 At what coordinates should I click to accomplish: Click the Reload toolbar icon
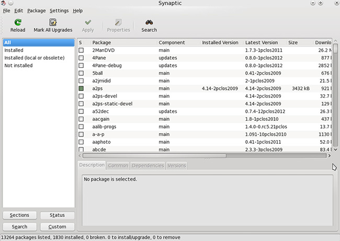[18, 22]
